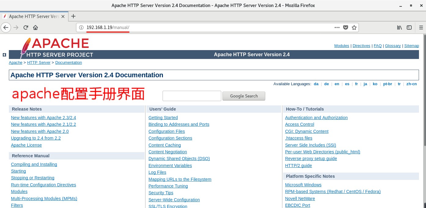Open the Firefox Library panel
426x208 pixels.
[399, 27]
